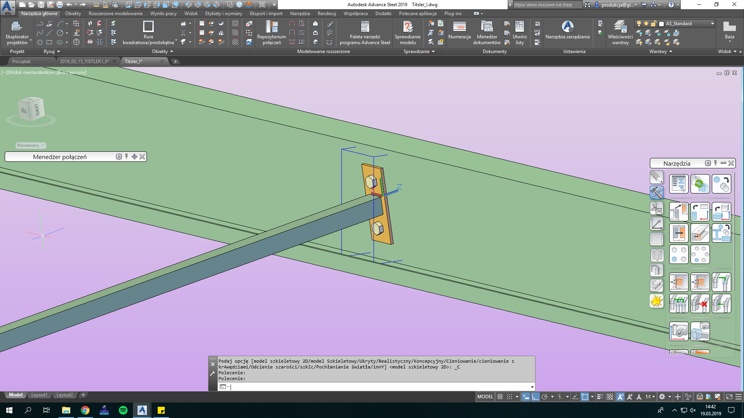The image size is (744, 418).
Task: Switch to the Renderuj ribbon tab
Action: click(326, 13)
